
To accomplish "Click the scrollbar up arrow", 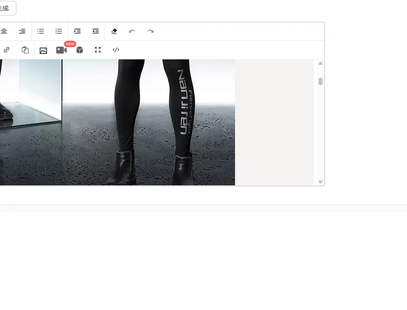I will coord(321,63).
